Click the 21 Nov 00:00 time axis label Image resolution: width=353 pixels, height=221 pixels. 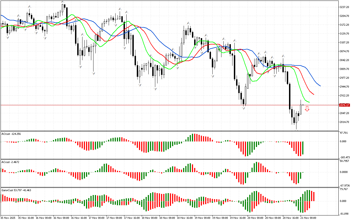308,218
